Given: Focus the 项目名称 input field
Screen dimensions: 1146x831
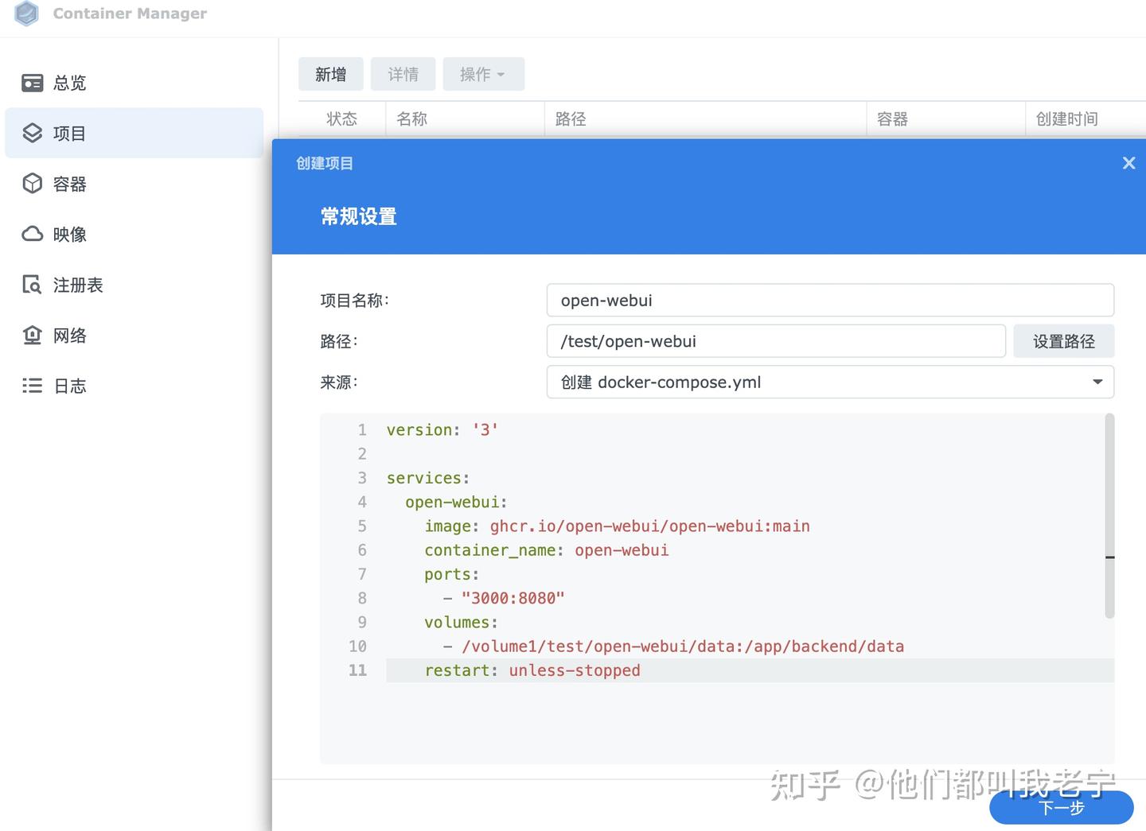Looking at the screenshot, I should point(830,300).
